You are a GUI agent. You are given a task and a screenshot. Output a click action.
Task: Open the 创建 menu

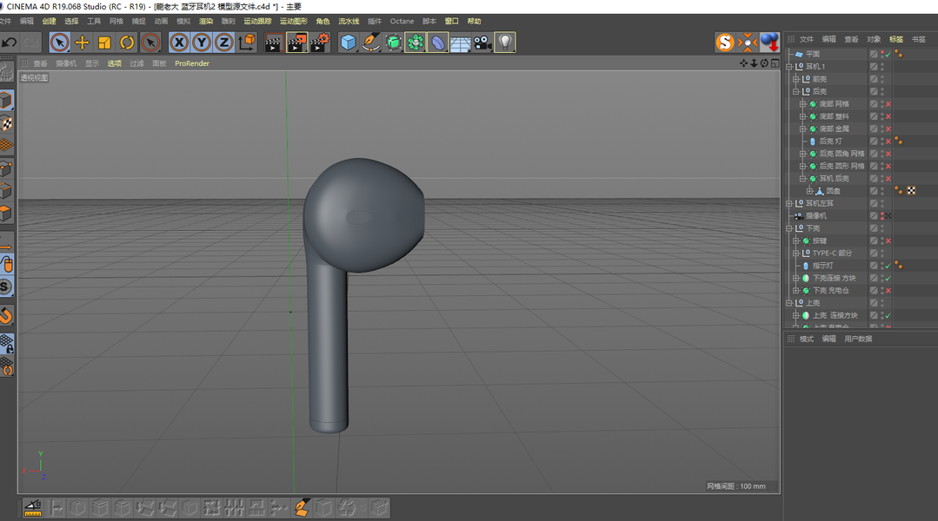(x=49, y=21)
